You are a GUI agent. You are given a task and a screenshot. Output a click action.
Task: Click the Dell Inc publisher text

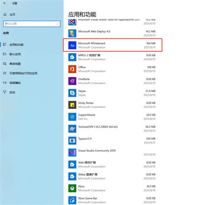click(x=83, y=119)
